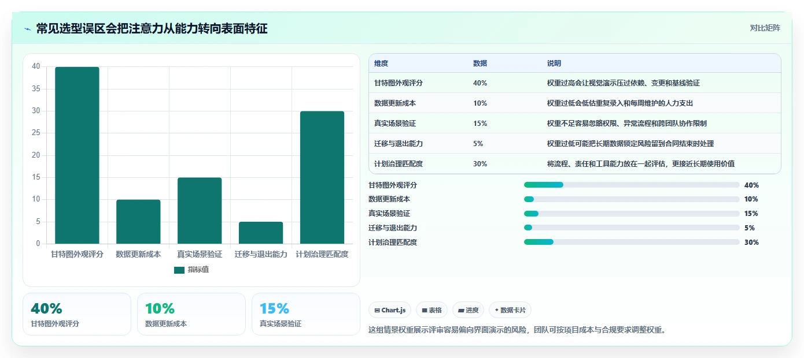Click the 40% label after progress bar
Image resolution: width=804 pixels, height=358 pixels.
(x=751, y=185)
